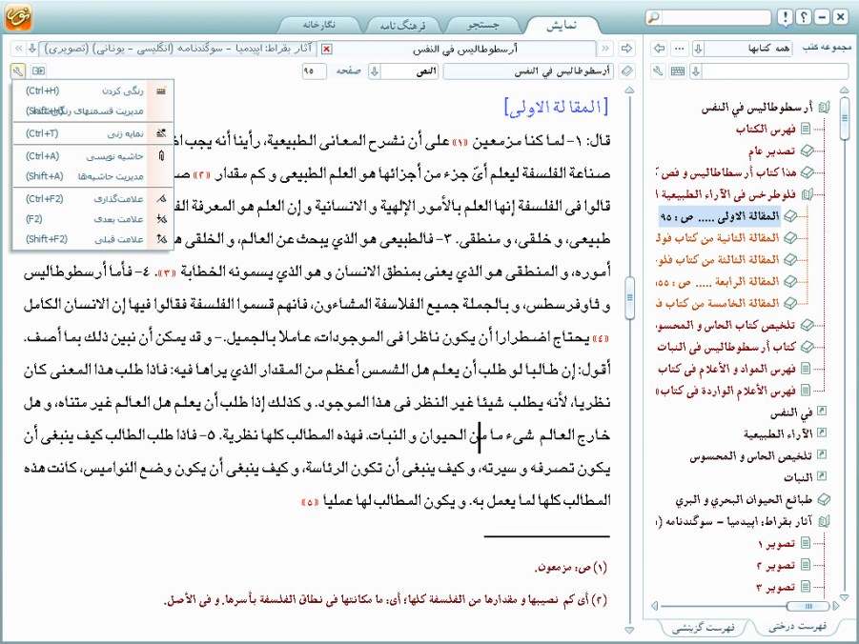Click the magnifier icon in the top search box

point(654,17)
